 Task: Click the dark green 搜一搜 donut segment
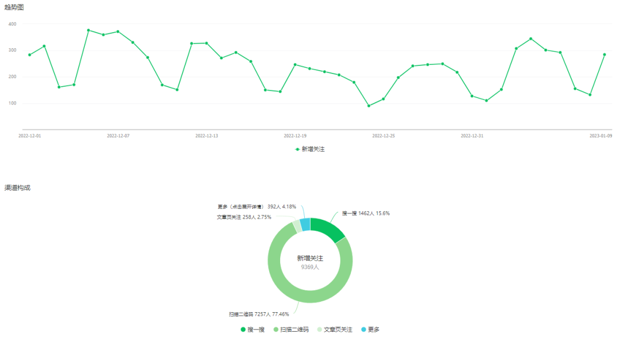[328, 229]
